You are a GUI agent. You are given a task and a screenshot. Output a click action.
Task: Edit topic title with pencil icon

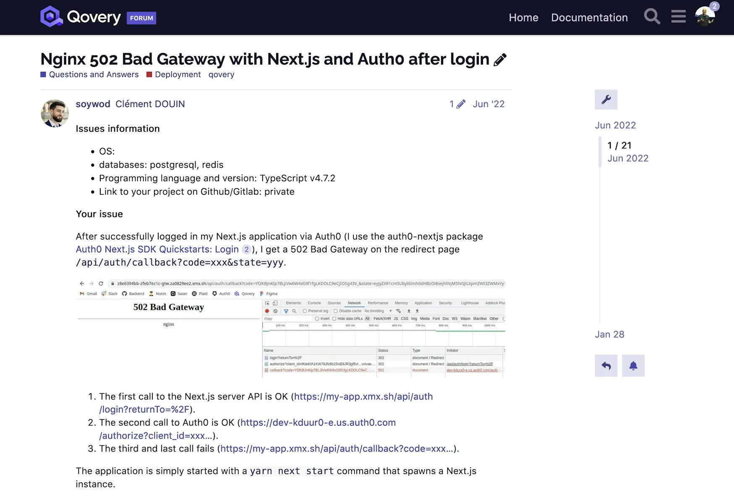500,60
